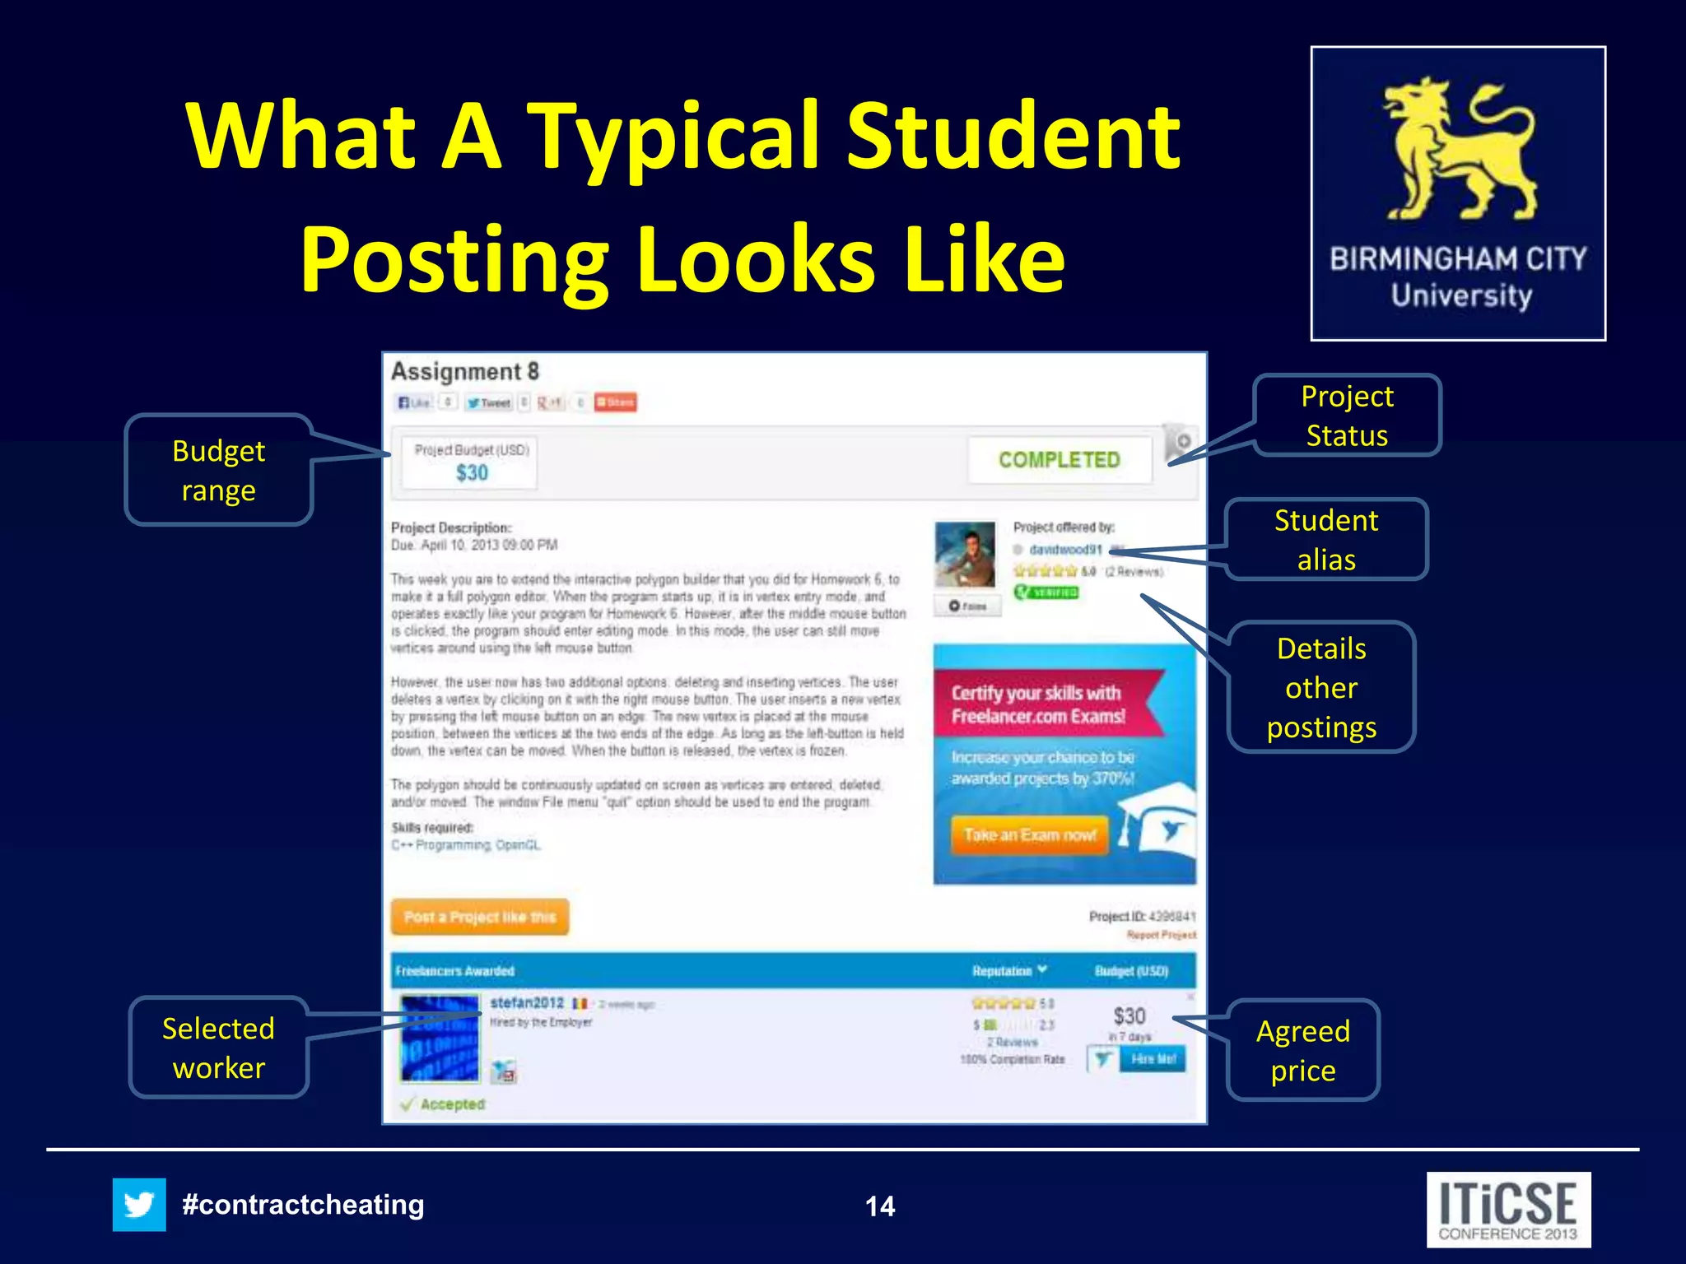Click the $30 Project Budget value
This screenshot has height=1264, width=1686.
[x=472, y=473]
